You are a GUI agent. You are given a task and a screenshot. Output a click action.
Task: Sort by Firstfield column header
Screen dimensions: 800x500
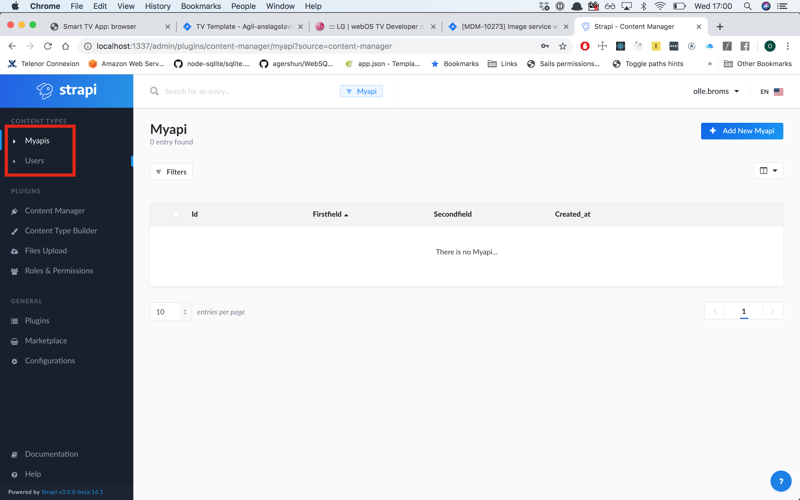(x=330, y=214)
